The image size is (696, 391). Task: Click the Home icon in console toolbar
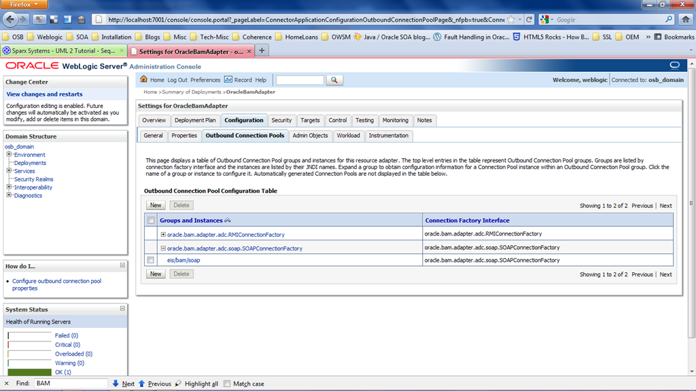[144, 79]
